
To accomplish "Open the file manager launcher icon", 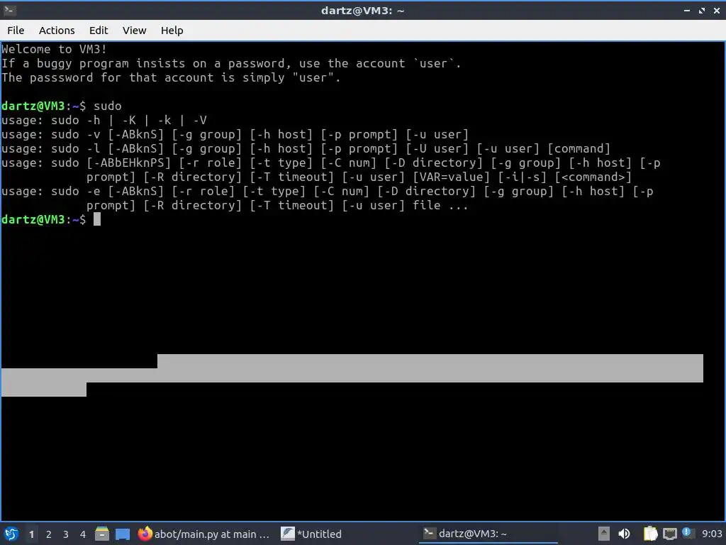I will 102,534.
